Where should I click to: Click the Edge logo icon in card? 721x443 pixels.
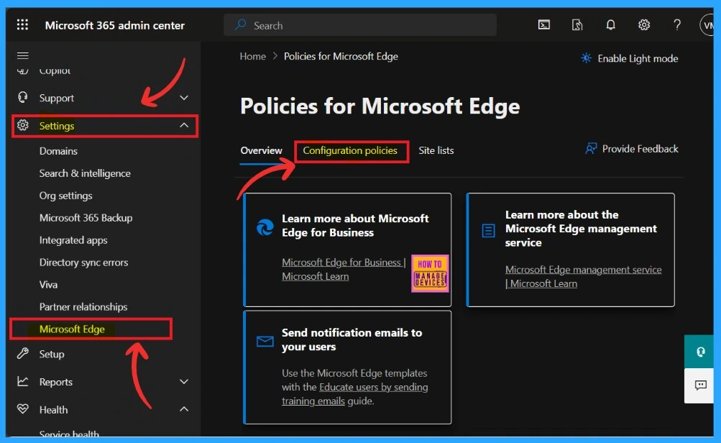pyautogui.click(x=265, y=227)
